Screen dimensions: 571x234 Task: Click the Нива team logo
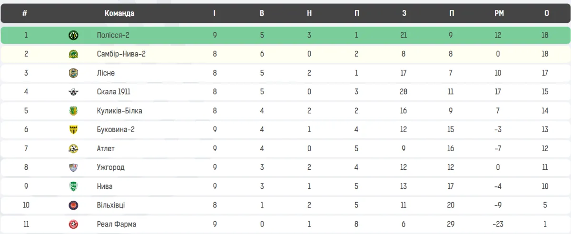coord(73,186)
